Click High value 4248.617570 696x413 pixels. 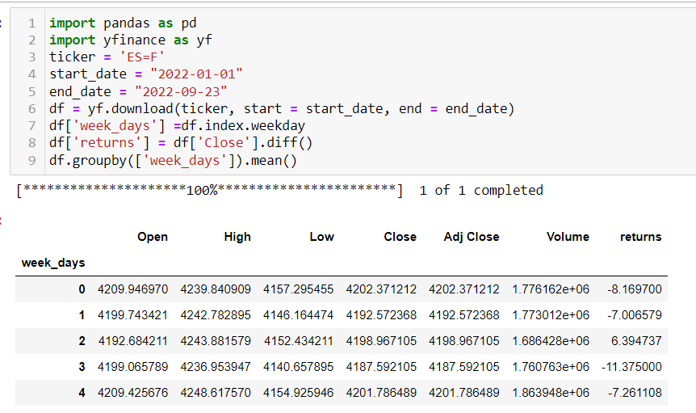(216, 393)
